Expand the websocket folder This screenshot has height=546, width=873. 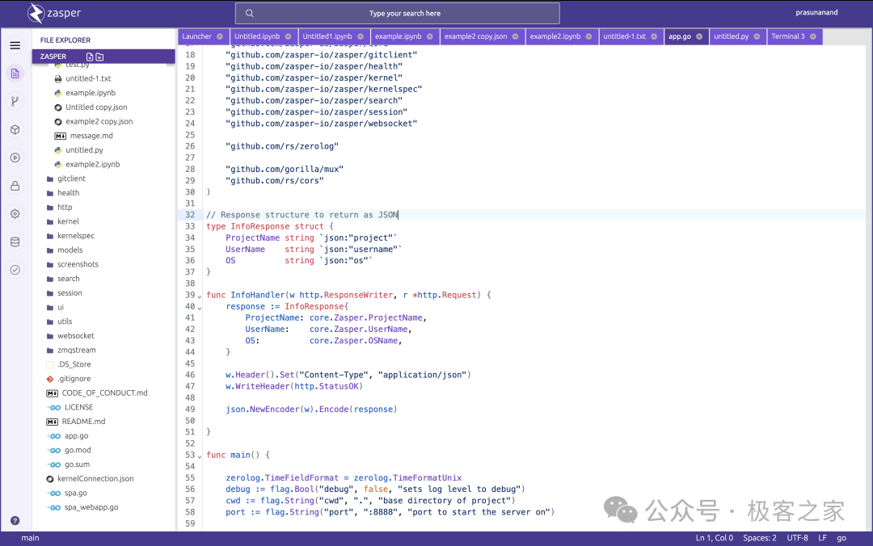(70, 336)
